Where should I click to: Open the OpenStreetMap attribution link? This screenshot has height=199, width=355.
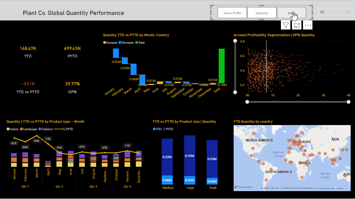(x=324, y=188)
